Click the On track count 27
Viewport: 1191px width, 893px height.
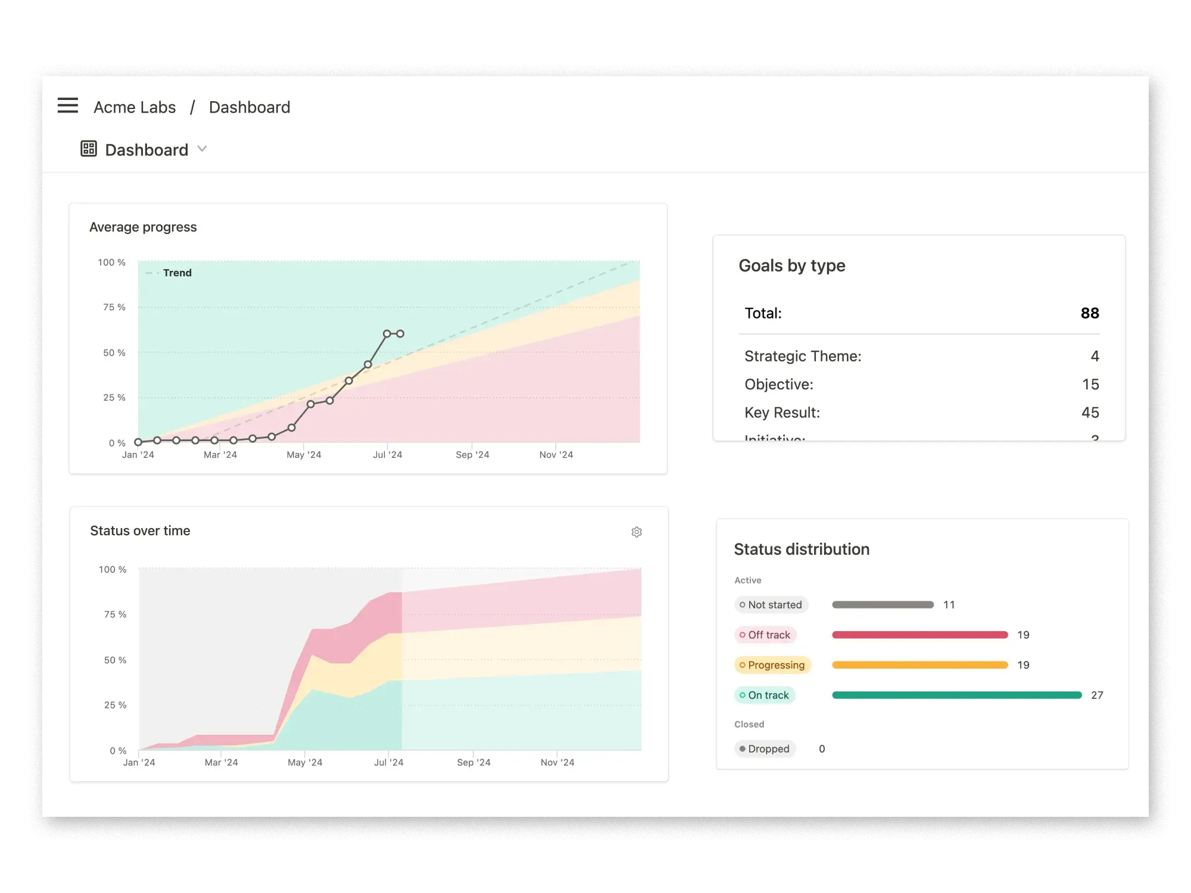[x=1097, y=695]
